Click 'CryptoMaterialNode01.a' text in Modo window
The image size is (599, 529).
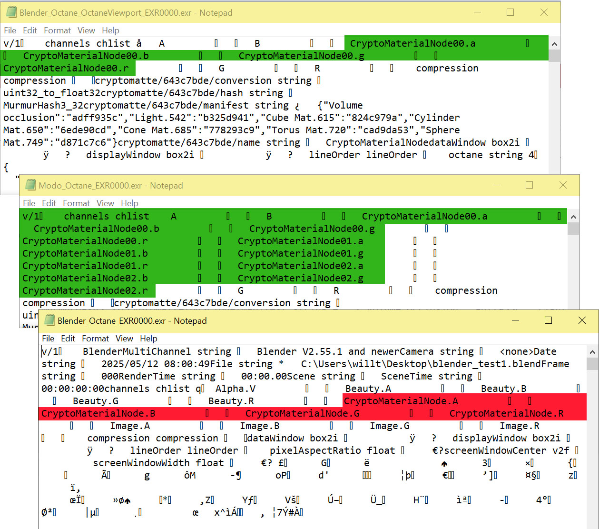(x=300, y=241)
